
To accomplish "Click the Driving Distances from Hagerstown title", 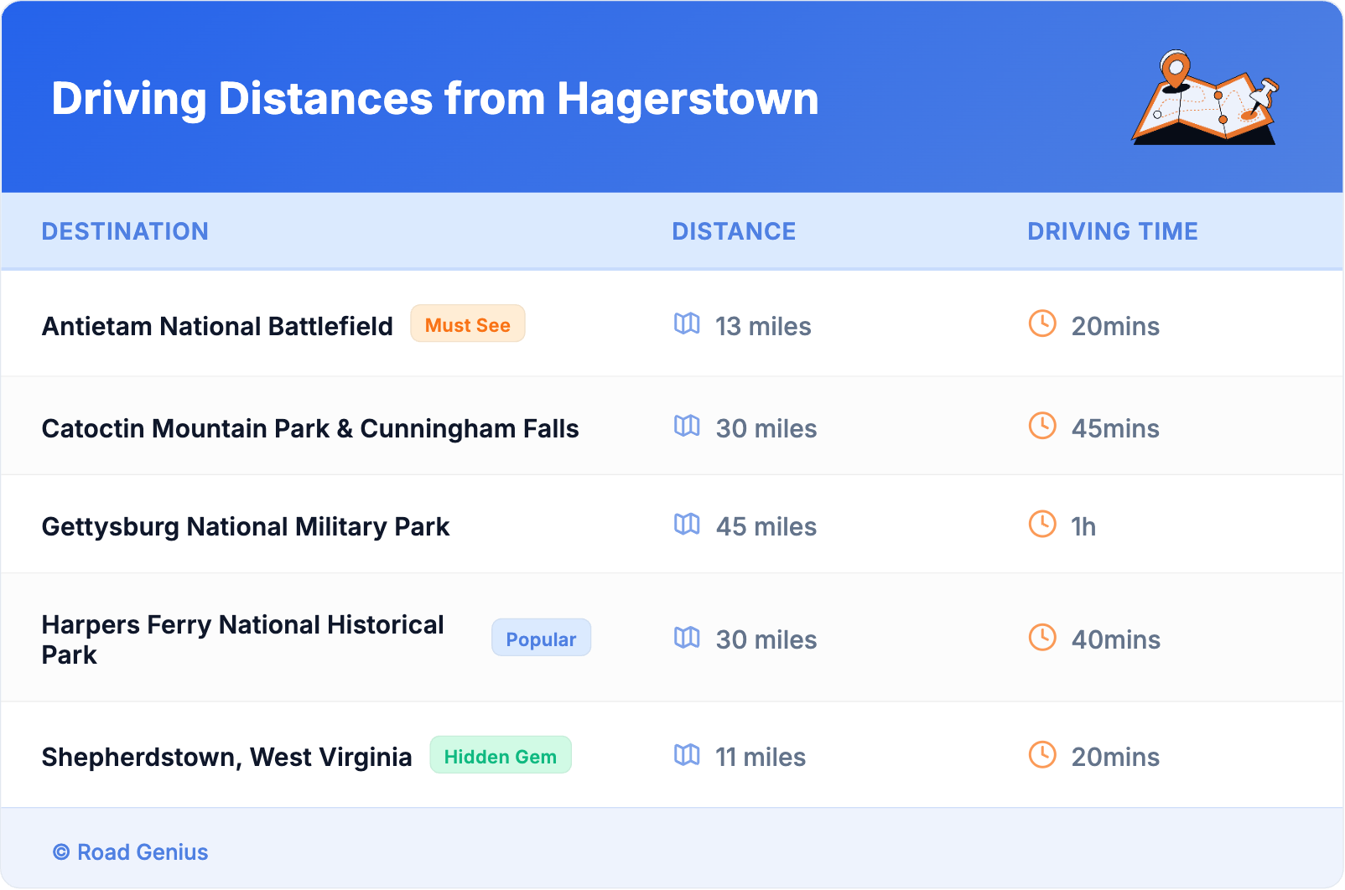I will tap(434, 99).
